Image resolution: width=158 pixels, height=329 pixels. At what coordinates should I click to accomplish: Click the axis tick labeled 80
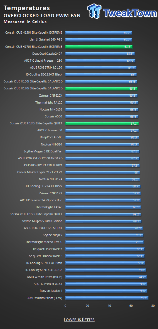153,305
